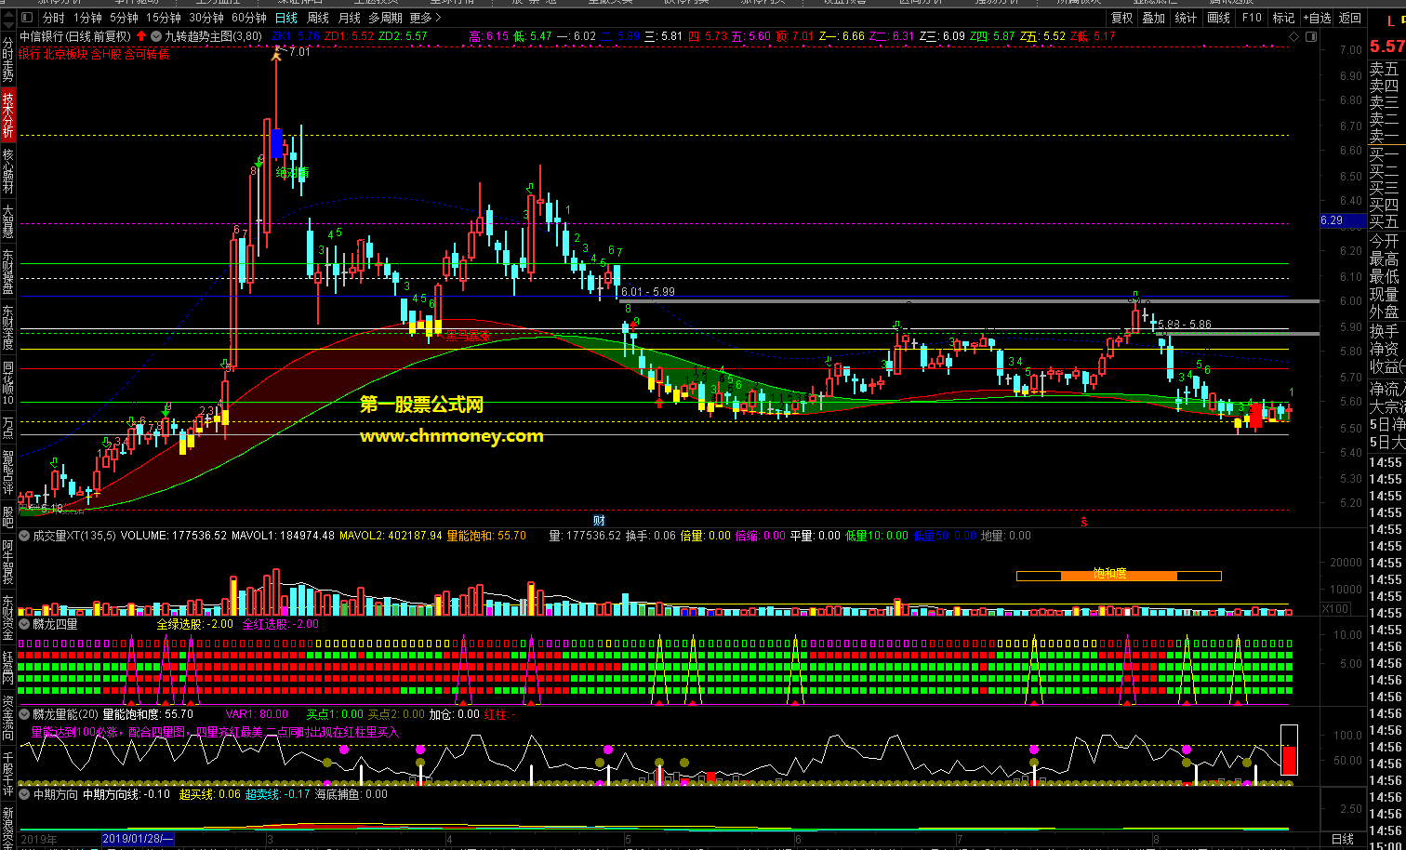The width and height of the screenshot is (1406, 850).
Task: Expand the 成交量XT indicator dropdown arrow
Action: [25, 536]
